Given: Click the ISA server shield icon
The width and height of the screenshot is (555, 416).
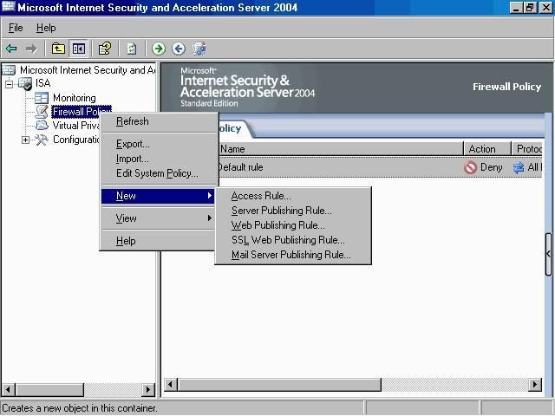Looking at the screenshot, I should click(25, 84).
